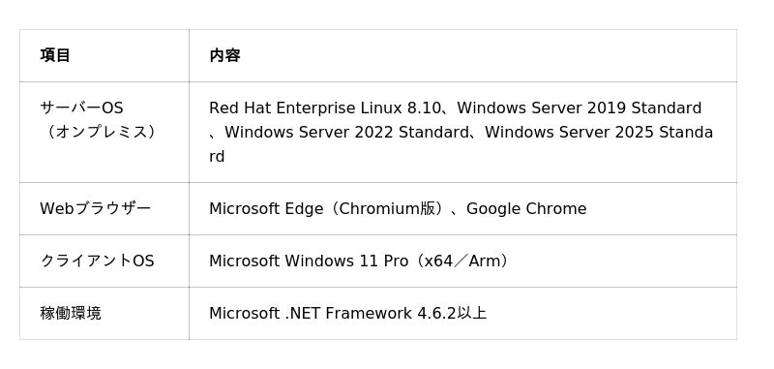Image resolution: width=774 pixels, height=369 pixels.
Task: Select the Webブラウザー row label
Action: (x=95, y=208)
